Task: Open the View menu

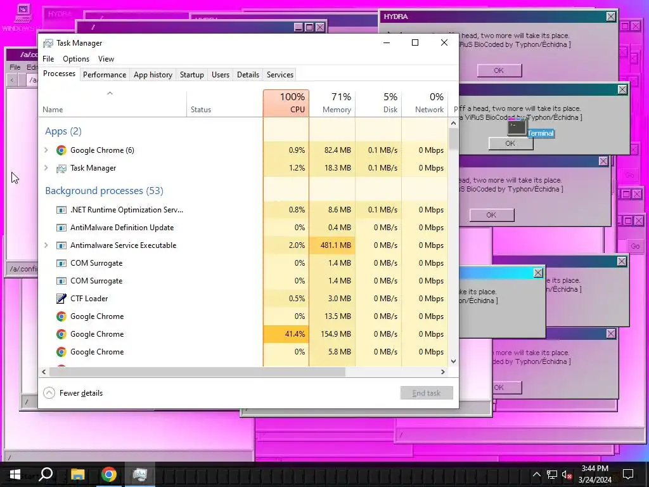Action: tap(106, 59)
